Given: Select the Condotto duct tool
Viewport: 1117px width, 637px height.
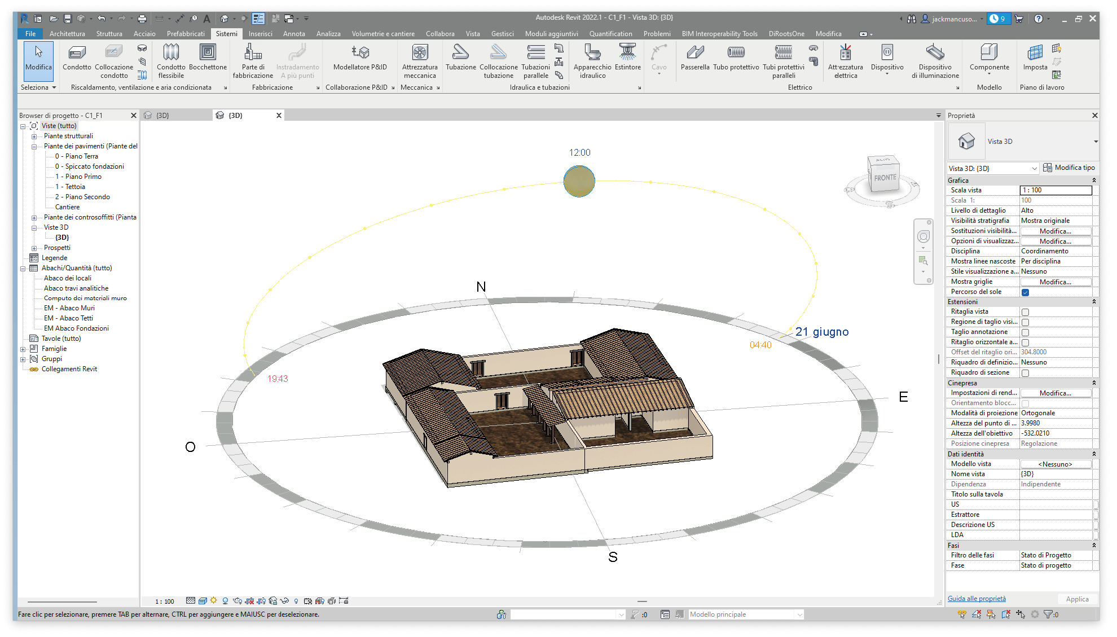Looking at the screenshot, I should [x=77, y=59].
